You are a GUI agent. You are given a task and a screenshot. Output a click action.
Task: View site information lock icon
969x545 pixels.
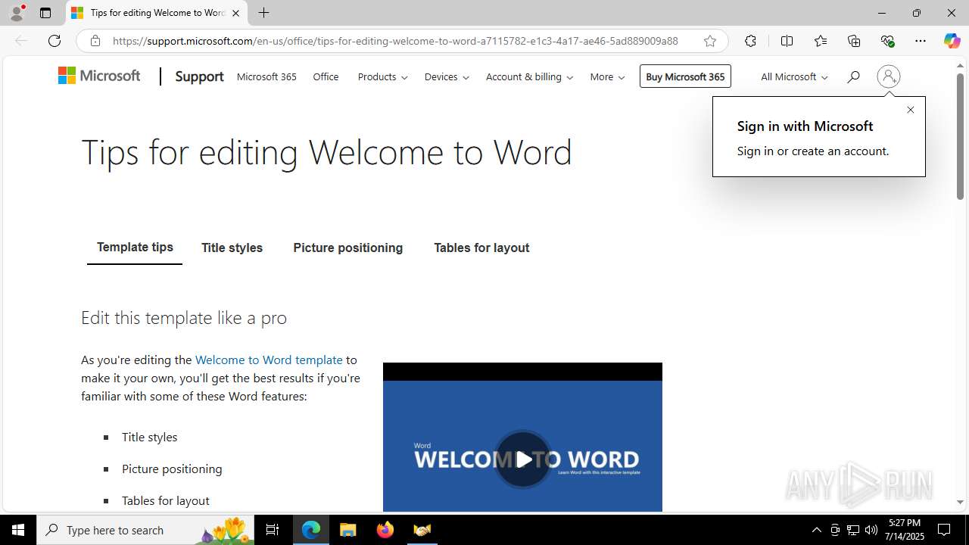pos(95,41)
